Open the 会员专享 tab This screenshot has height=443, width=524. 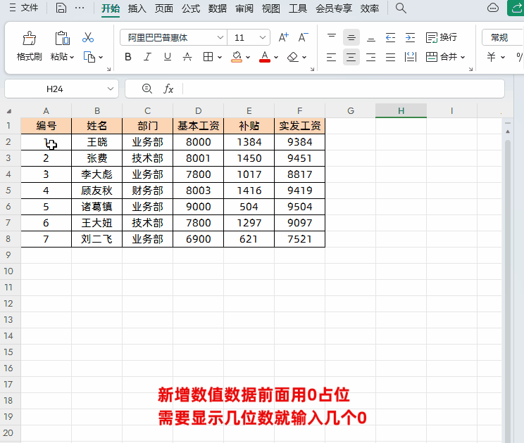[x=334, y=8]
